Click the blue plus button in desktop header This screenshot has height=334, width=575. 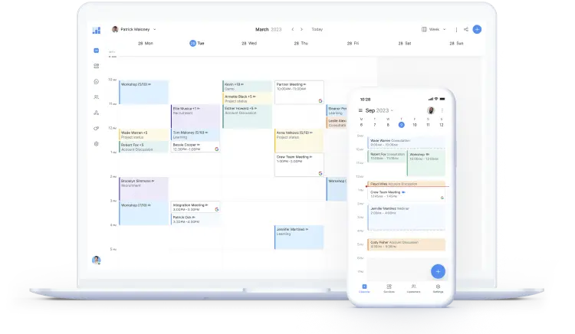(x=477, y=30)
